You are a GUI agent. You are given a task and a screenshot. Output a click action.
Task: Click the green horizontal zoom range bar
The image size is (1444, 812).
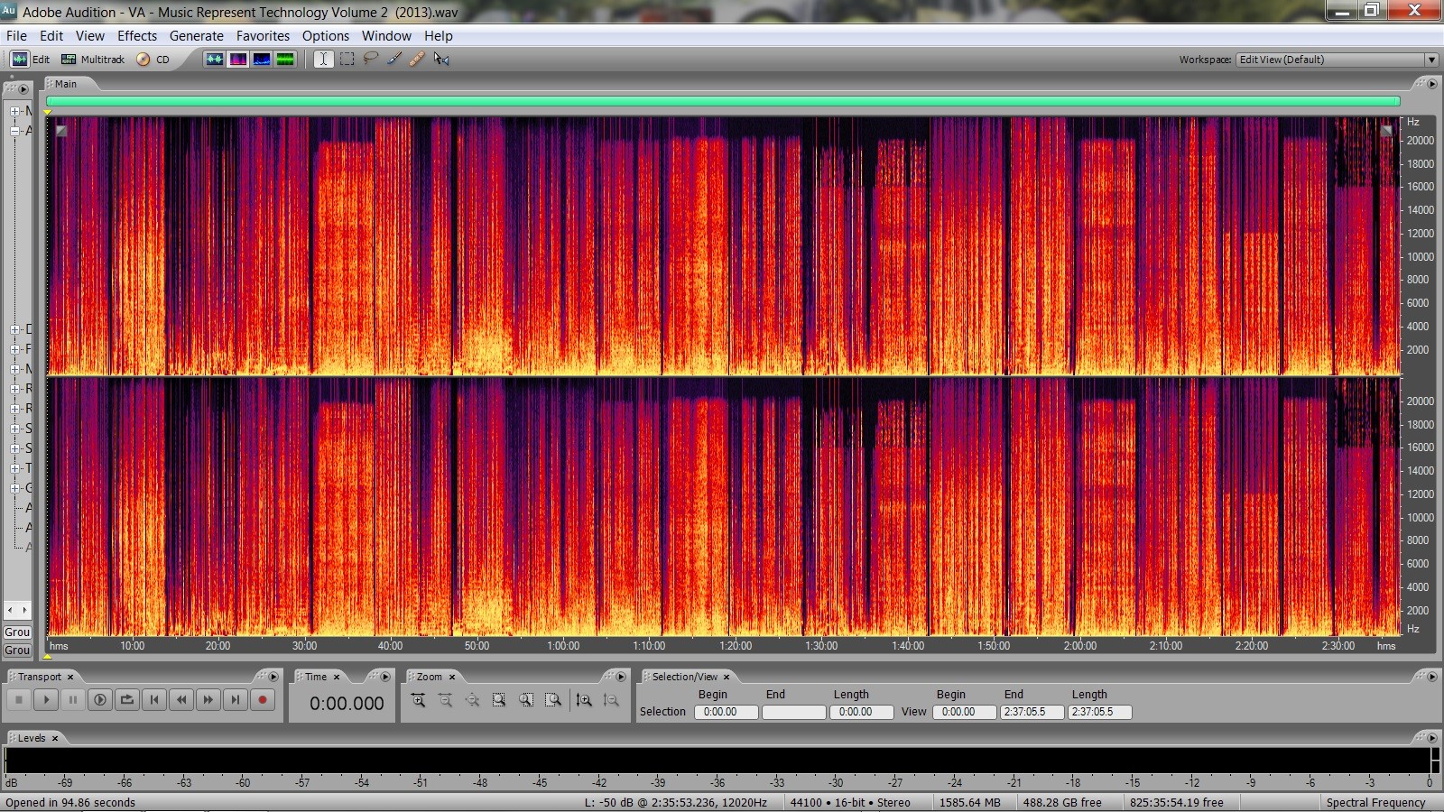(722, 102)
